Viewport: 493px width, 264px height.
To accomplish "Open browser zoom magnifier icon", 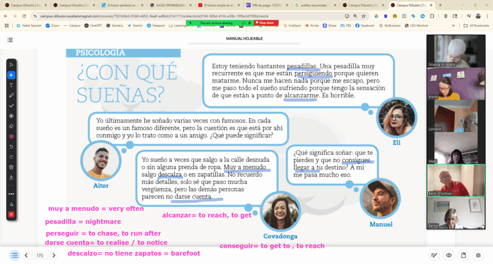I will click(355, 16).
